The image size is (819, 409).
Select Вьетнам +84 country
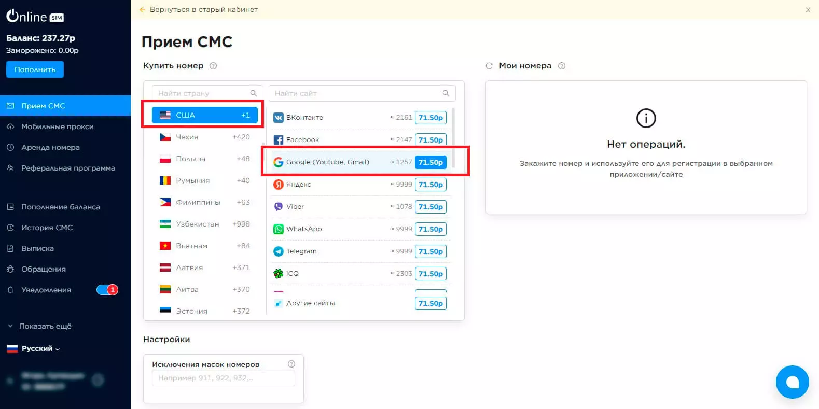point(204,246)
